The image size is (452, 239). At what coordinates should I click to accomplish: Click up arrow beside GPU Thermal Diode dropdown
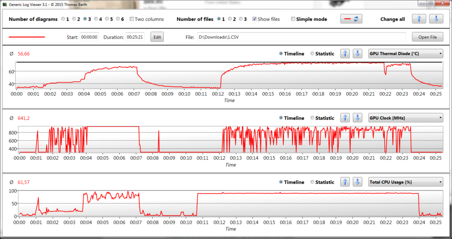[345, 53]
